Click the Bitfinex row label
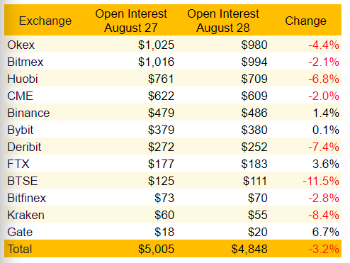 click(27, 198)
